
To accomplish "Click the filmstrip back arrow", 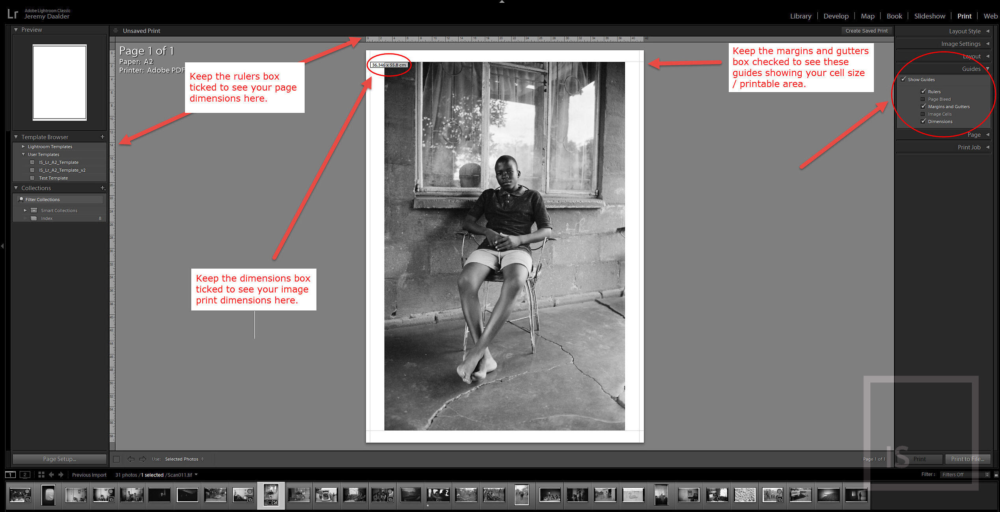I will 51,475.
